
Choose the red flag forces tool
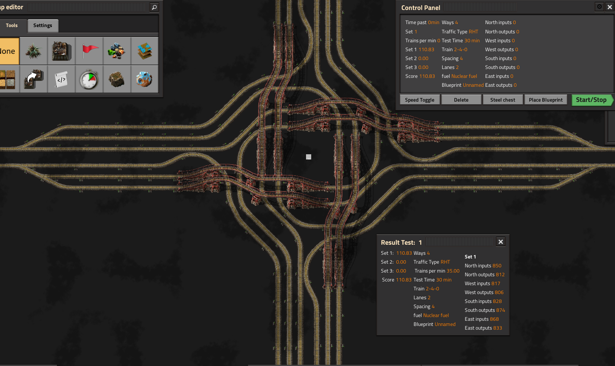point(89,51)
